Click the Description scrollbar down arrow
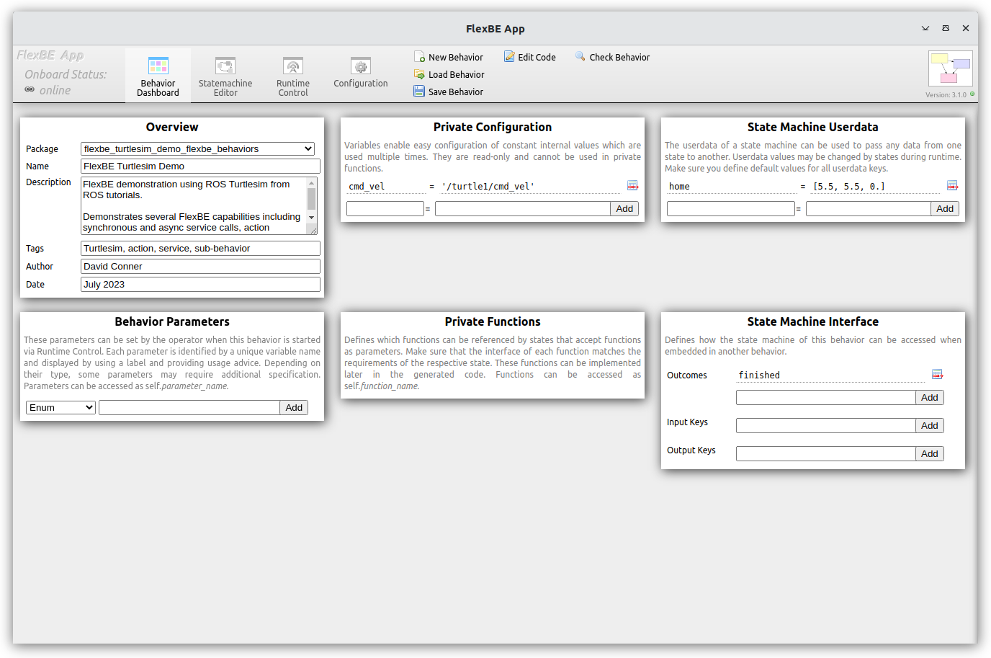991x658 pixels. point(312,217)
